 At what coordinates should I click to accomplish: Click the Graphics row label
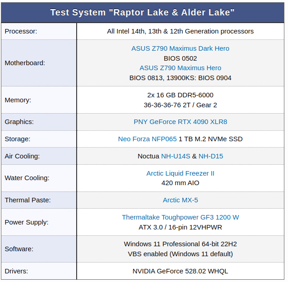[19, 122]
